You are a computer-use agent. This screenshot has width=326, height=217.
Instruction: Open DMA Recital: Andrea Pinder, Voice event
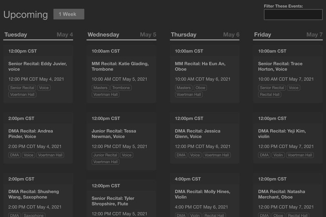coord(31,134)
